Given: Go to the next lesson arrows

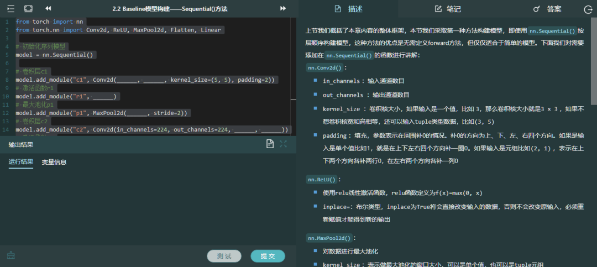Looking at the screenshot, I should 283,8.
